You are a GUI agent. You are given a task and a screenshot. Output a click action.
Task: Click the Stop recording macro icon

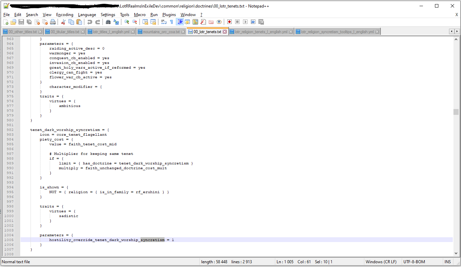point(238,22)
